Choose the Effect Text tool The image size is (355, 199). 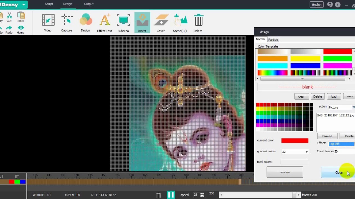tap(105, 23)
